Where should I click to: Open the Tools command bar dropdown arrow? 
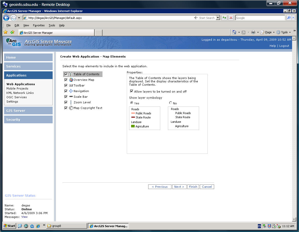pyautogui.click(x=290, y=32)
